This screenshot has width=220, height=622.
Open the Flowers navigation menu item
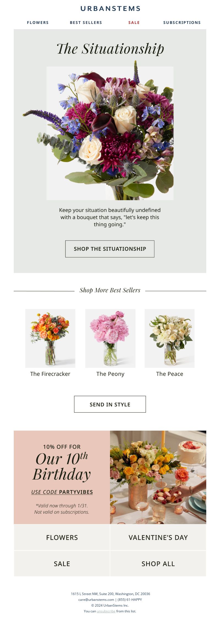point(38,23)
